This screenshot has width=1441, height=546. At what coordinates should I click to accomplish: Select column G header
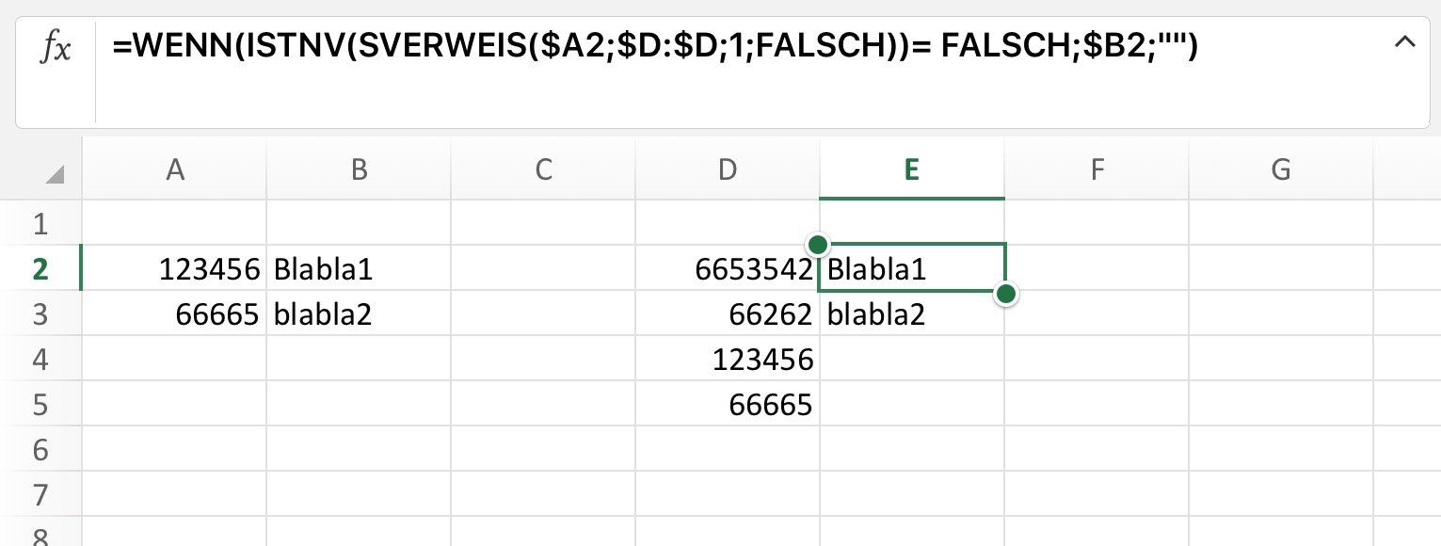click(x=1281, y=169)
